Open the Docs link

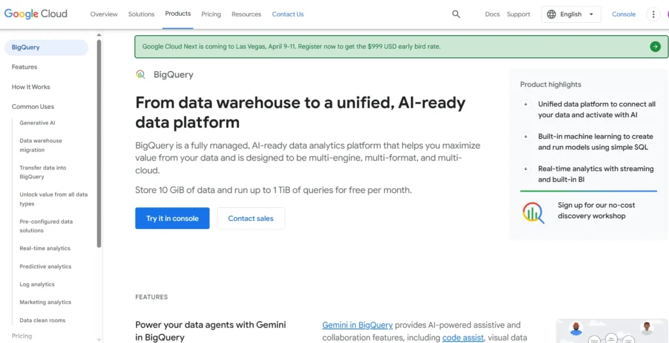(x=493, y=14)
